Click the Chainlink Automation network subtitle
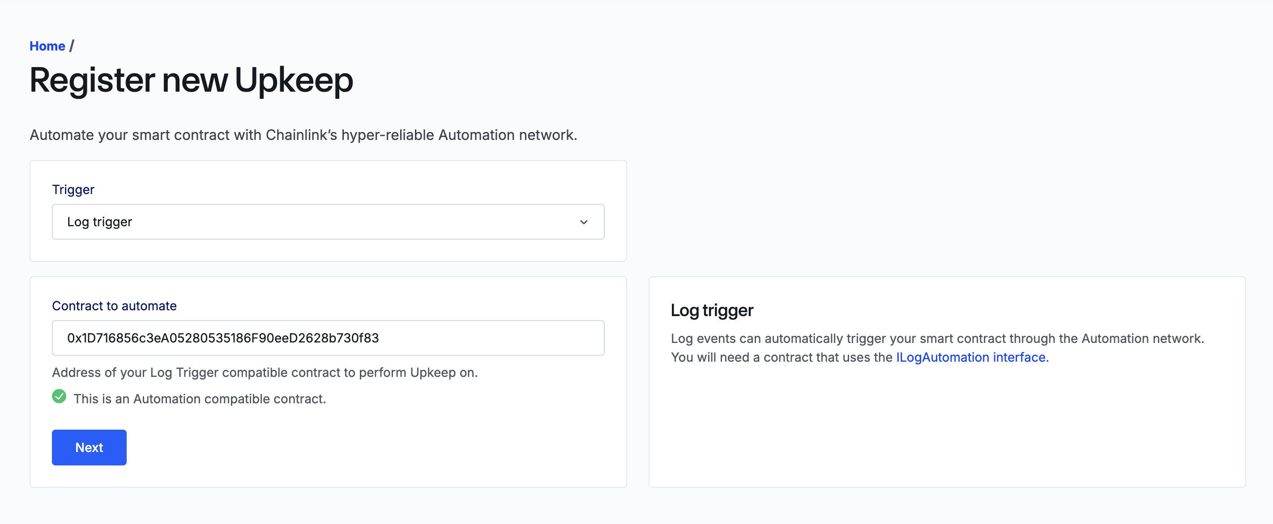The height and width of the screenshot is (524, 1273). [303, 135]
